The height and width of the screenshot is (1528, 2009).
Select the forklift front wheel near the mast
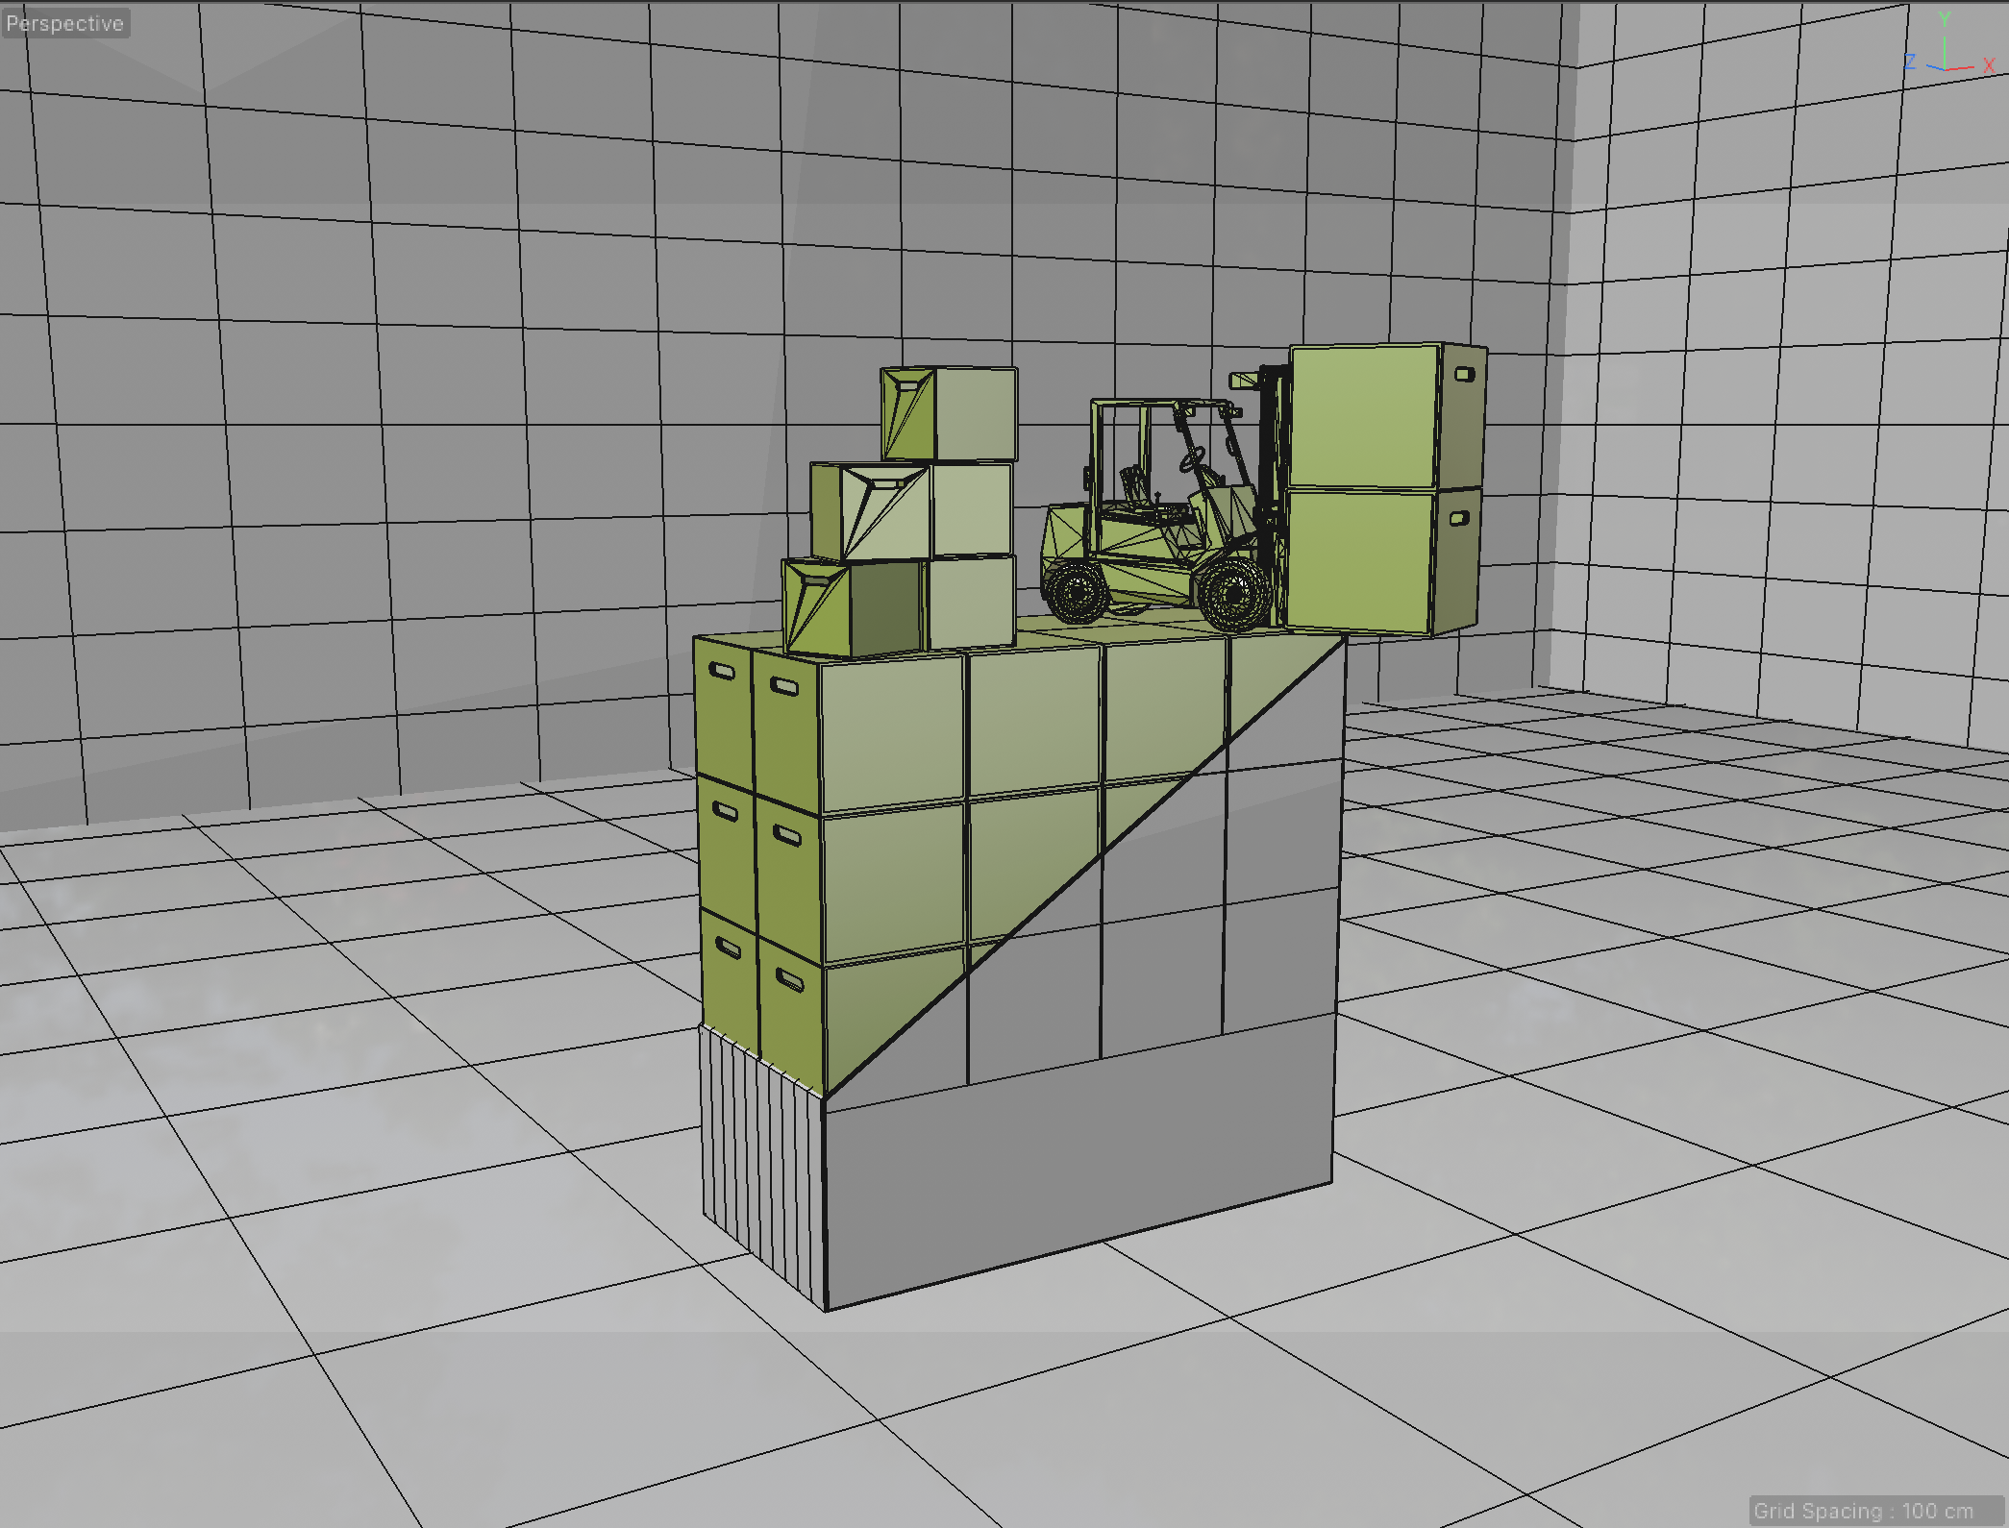[x=1233, y=596]
